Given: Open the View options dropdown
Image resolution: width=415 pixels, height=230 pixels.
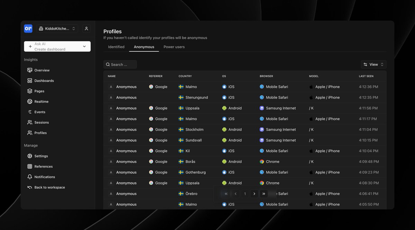Looking at the screenshot, I should pos(373,65).
